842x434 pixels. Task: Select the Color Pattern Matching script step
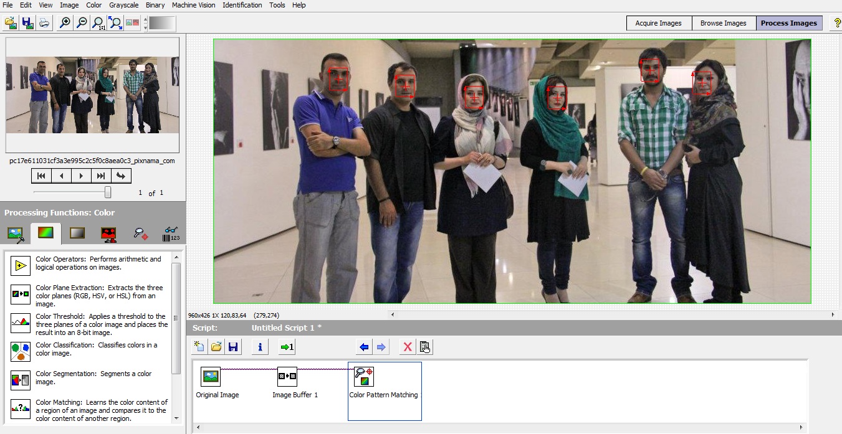coord(385,391)
